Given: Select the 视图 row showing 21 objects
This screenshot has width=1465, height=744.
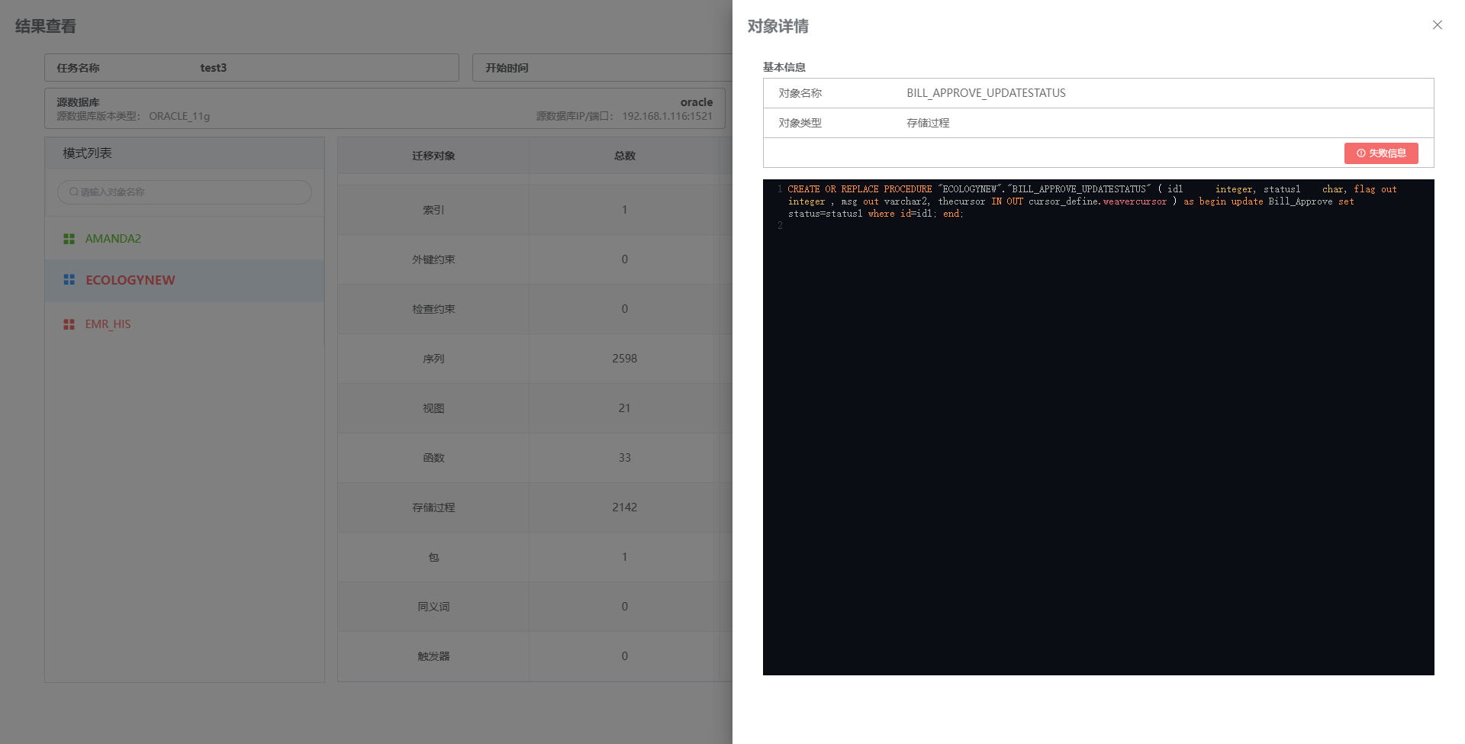Looking at the screenshot, I should (433, 408).
